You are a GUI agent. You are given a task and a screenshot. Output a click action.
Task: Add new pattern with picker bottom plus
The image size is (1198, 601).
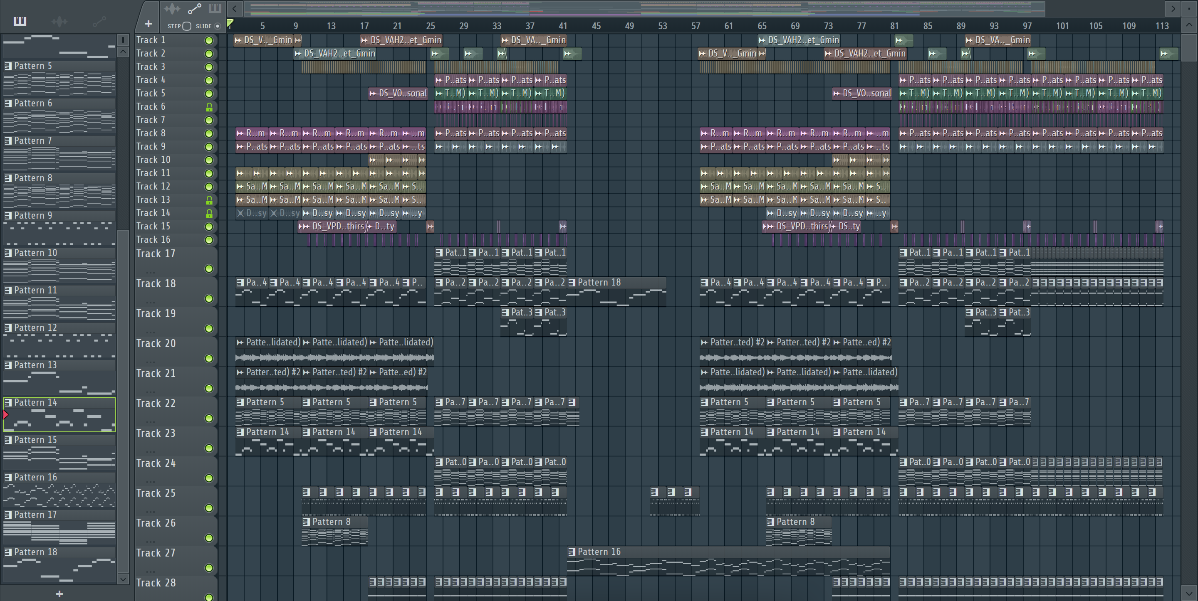coord(59,594)
